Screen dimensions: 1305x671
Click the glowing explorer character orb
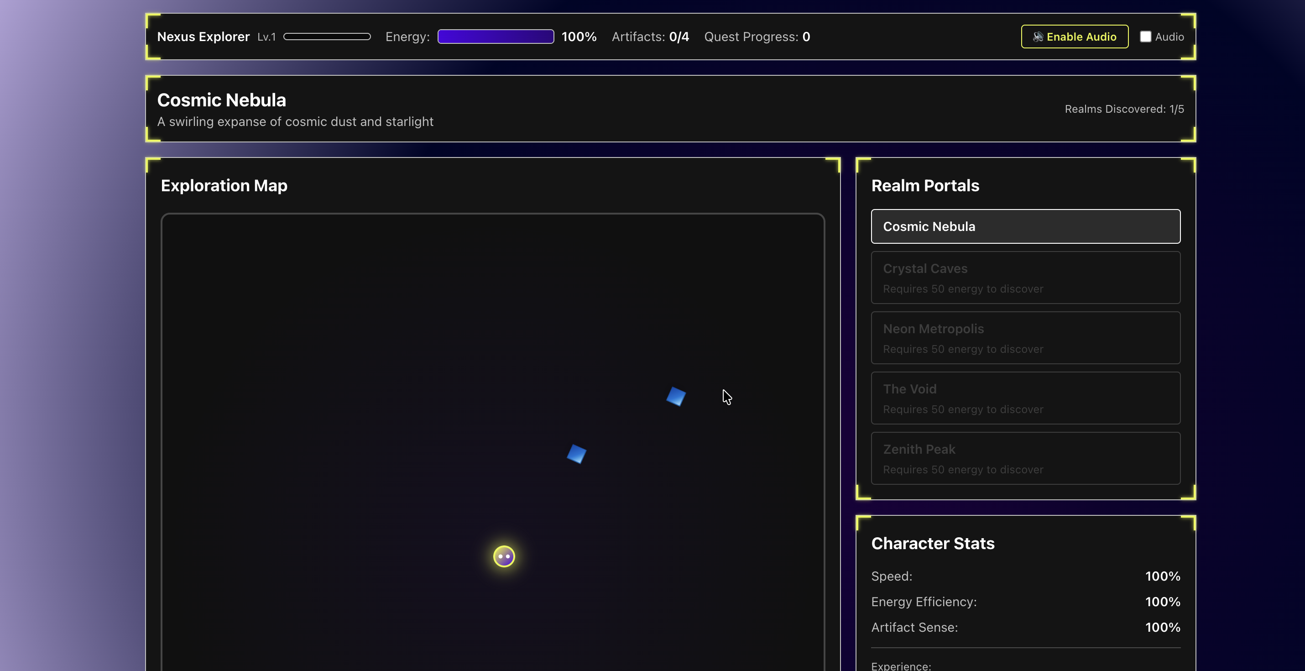click(504, 556)
